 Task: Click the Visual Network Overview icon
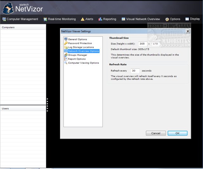tap(123, 19)
